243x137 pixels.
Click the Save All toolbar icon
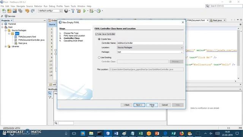pyautogui.click(x=20, y=11)
